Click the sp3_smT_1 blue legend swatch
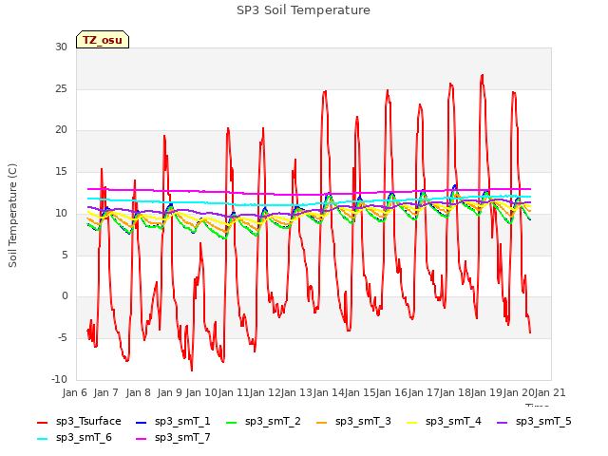 [x=142, y=422]
